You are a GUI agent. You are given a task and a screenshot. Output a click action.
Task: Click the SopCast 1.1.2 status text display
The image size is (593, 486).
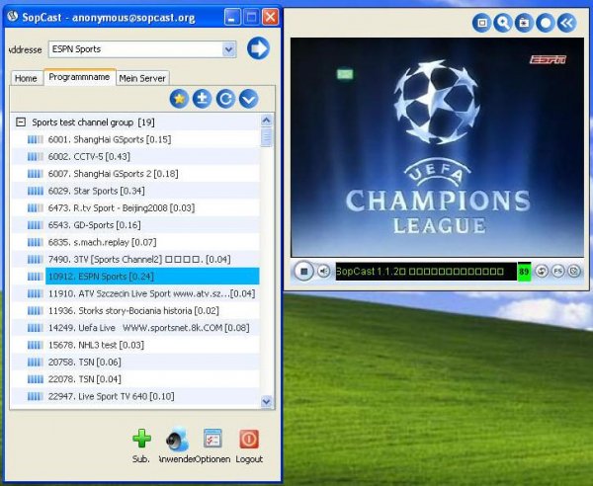coord(426,272)
